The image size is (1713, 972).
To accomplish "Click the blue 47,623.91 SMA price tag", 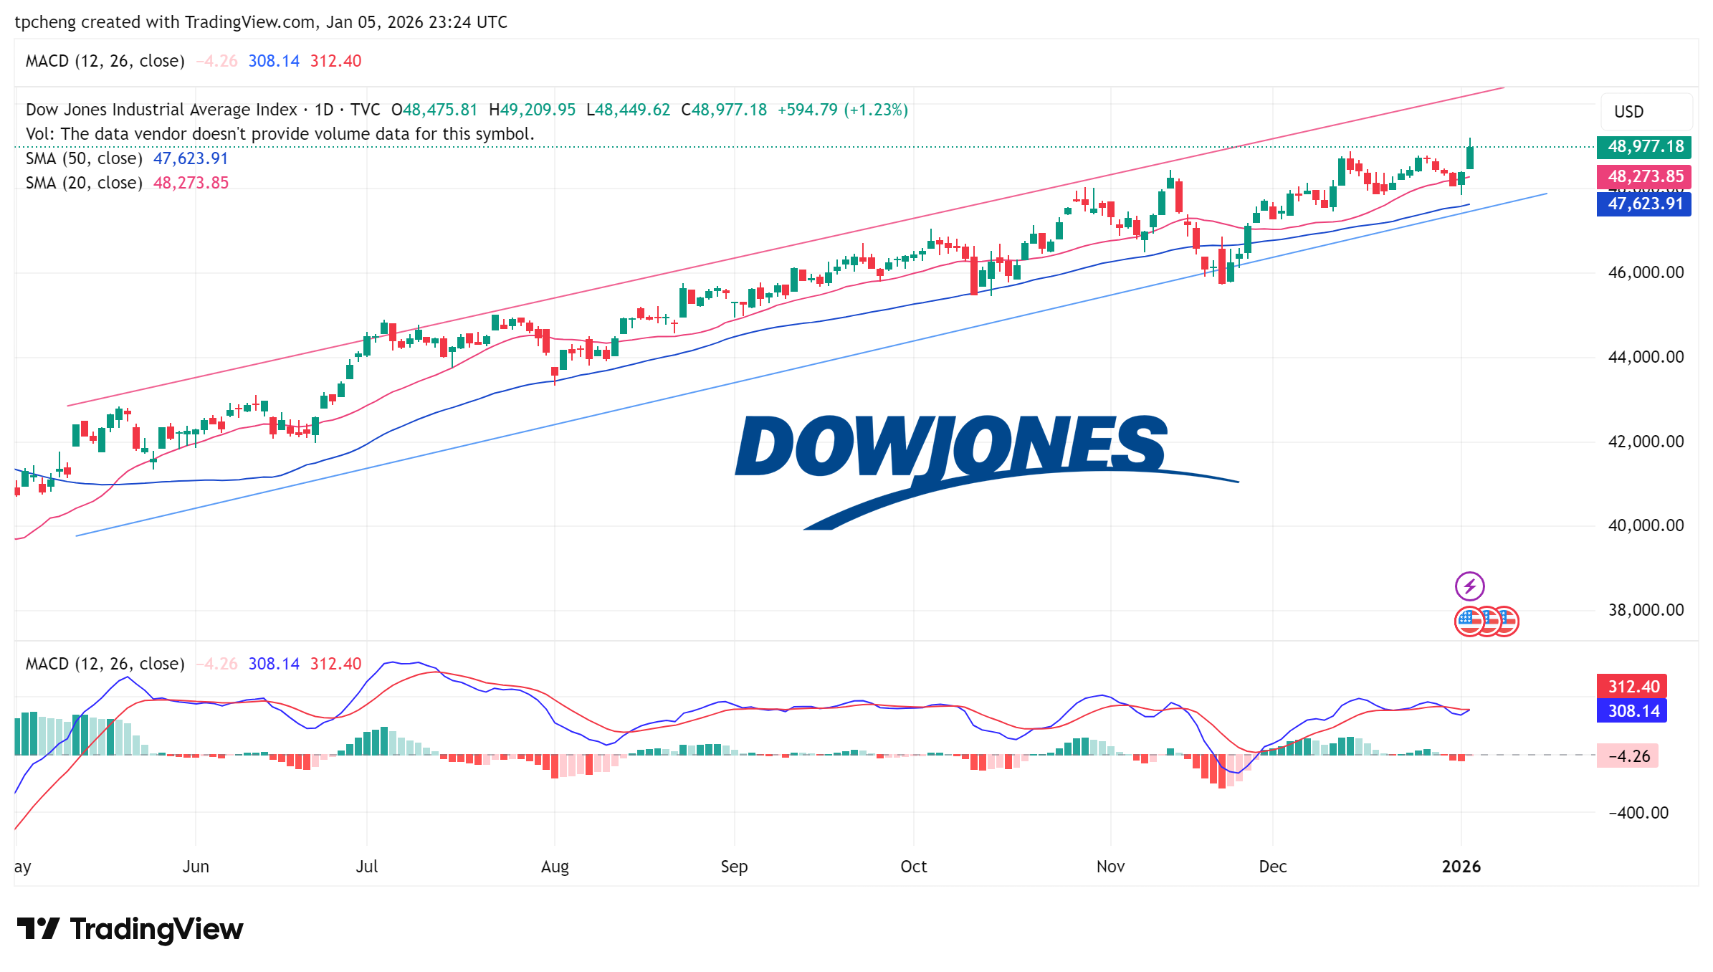I will 1645,204.
